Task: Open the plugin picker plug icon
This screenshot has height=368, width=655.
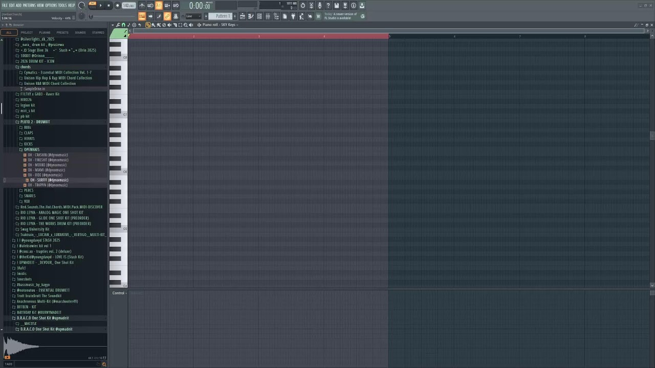Action: click(x=293, y=16)
